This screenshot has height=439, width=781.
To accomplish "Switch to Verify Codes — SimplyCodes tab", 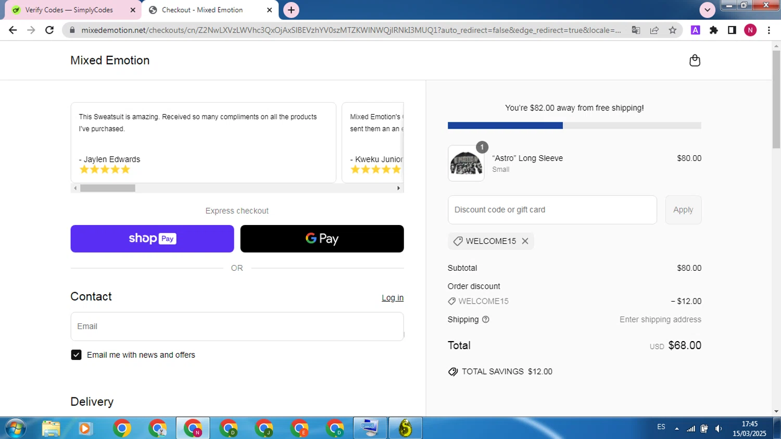I will tap(73, 10).
